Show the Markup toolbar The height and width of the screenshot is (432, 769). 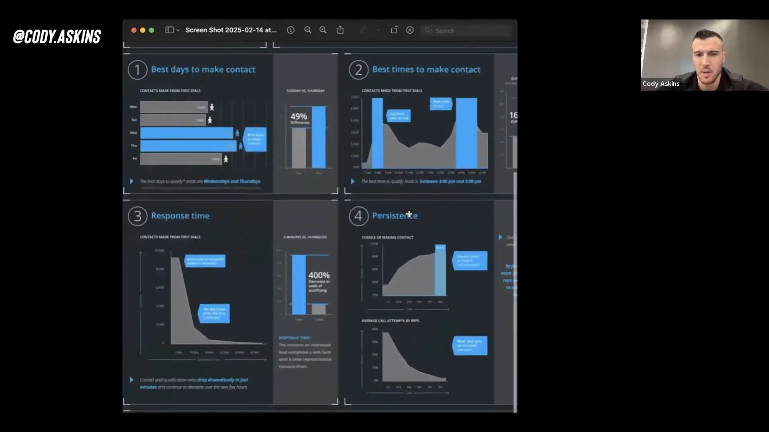[x=410, y=30]
